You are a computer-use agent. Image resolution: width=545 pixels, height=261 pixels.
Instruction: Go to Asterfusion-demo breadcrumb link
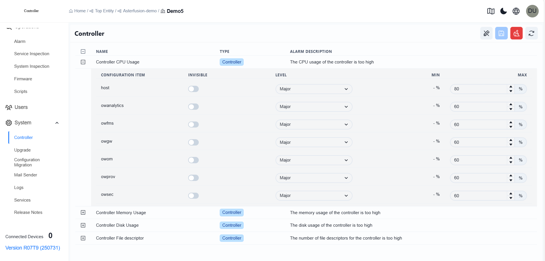pyautogui.click(x=140, y=11)
